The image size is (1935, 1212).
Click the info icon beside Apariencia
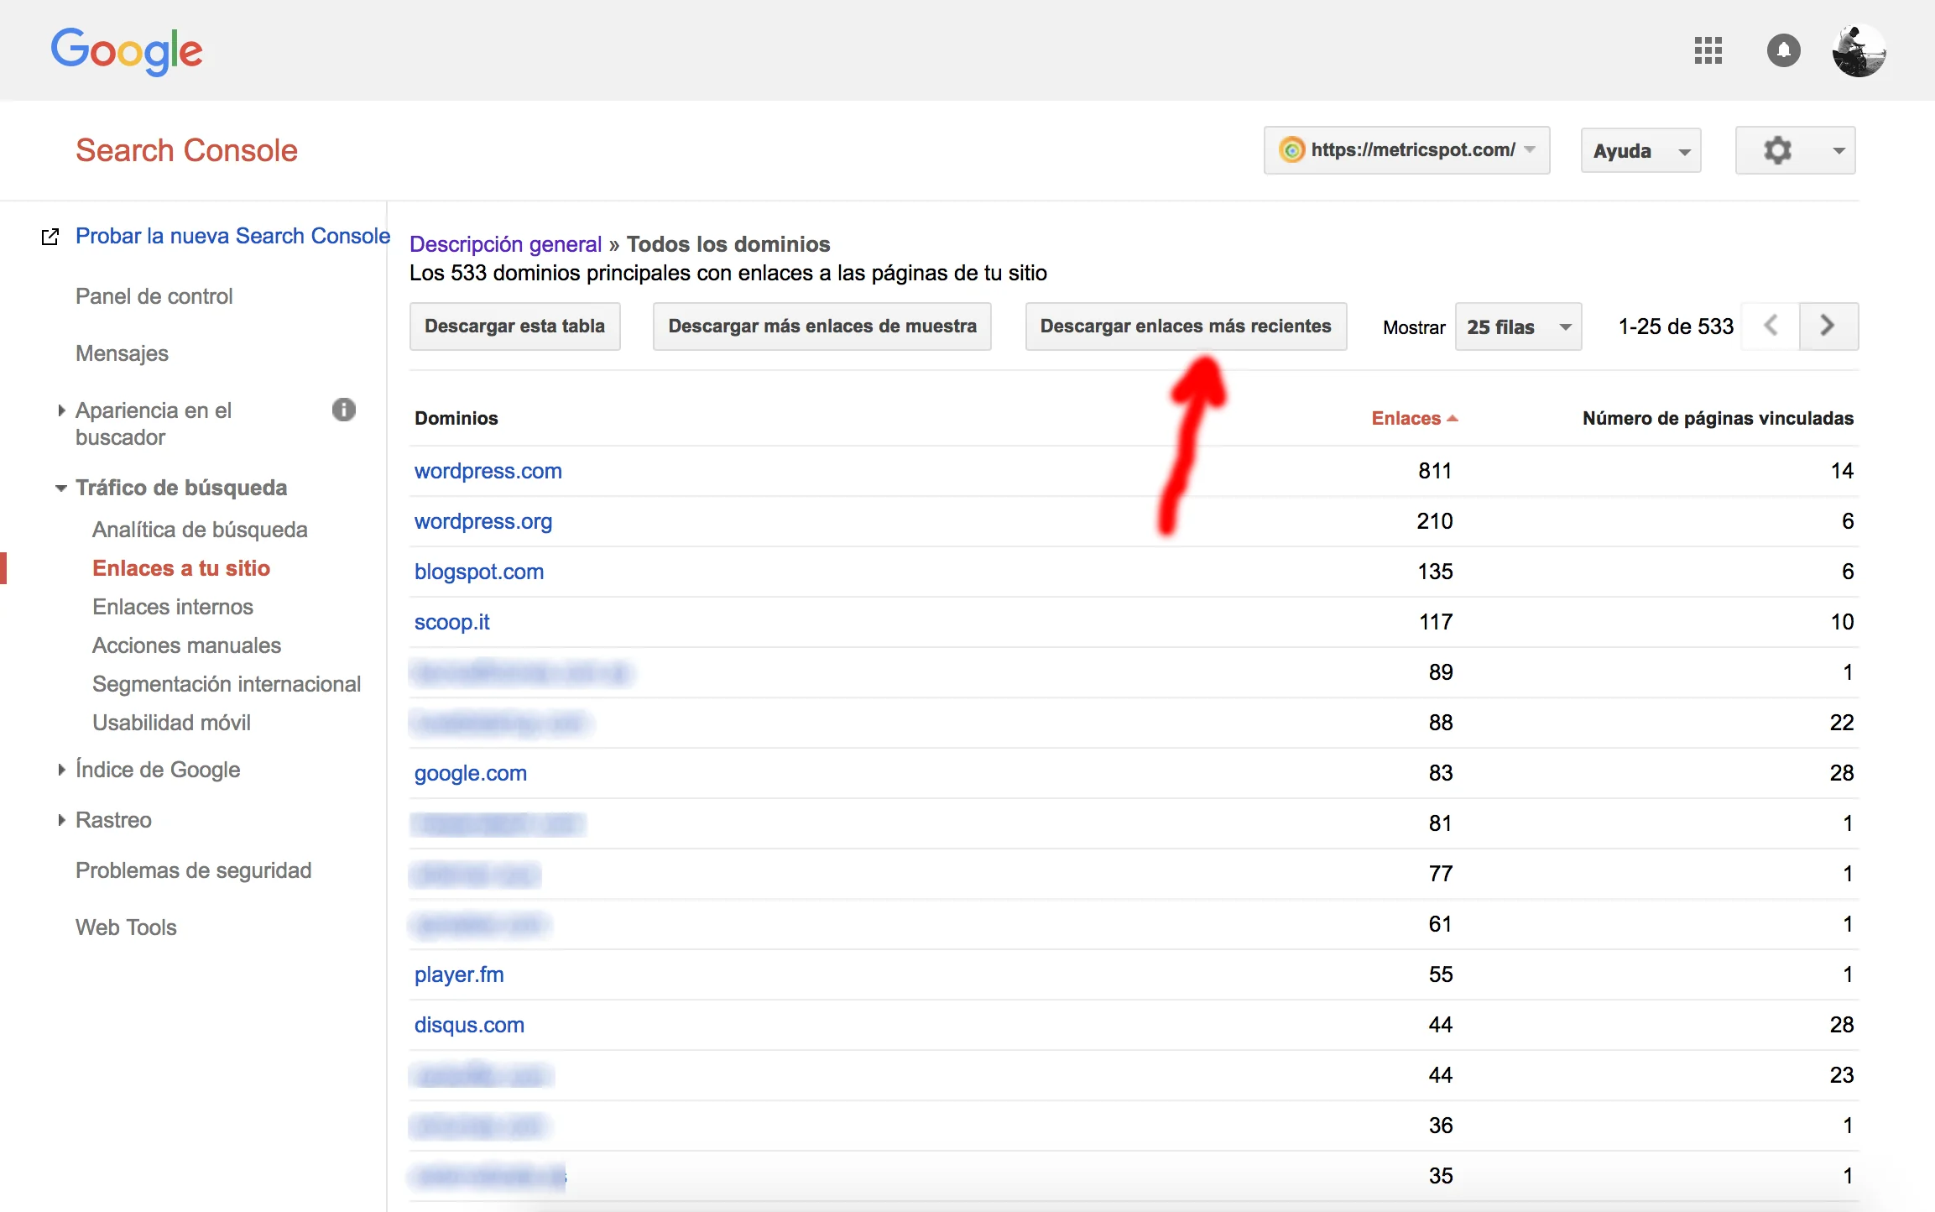click(x=343, y=410)
